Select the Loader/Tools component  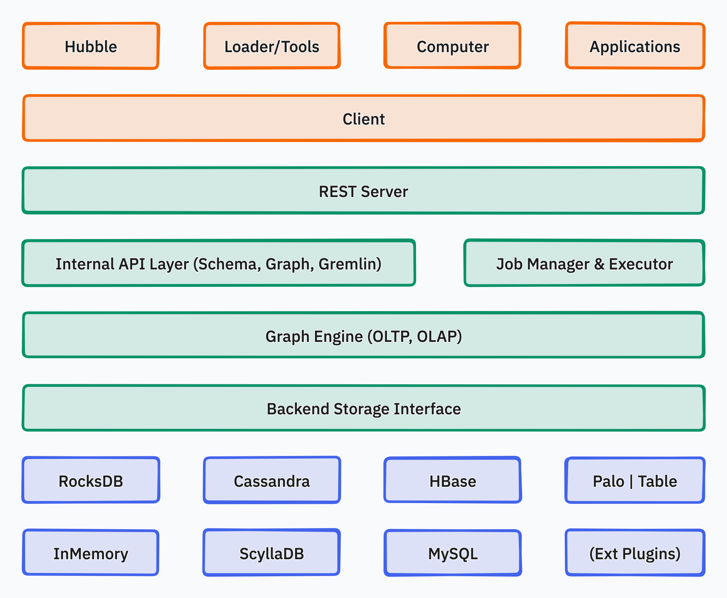tap(272, 45)
